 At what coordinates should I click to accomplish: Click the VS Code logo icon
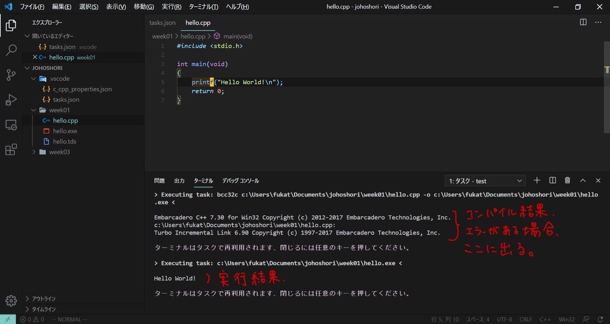(x=8, y=7)
